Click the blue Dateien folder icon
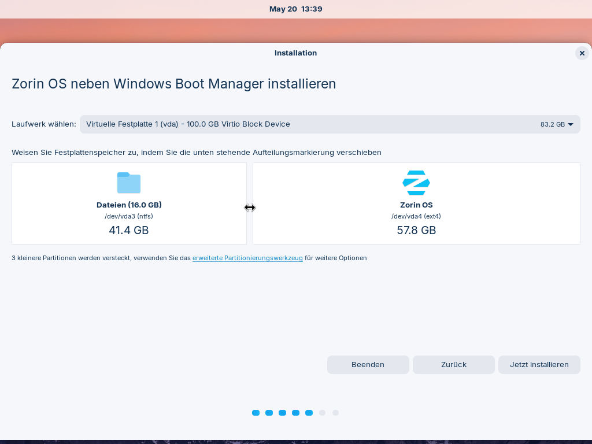Screen dimensions: 592x444 click(x=129, y=183)
